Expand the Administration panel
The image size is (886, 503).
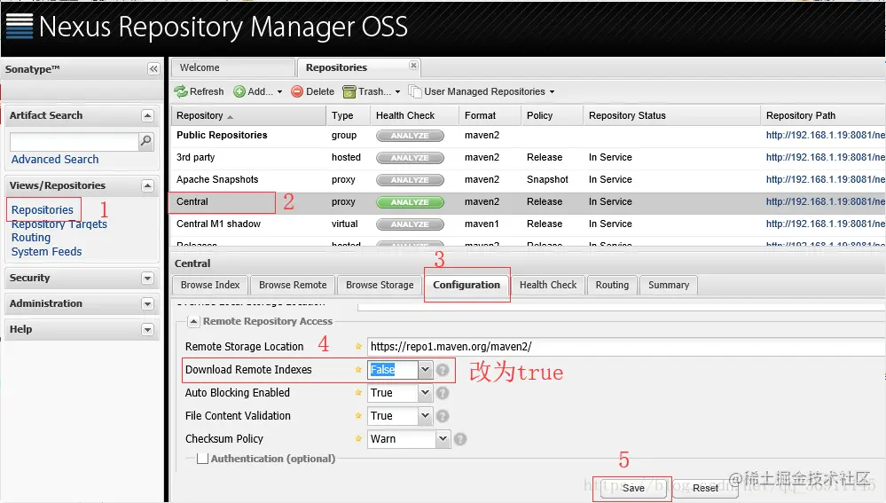[x=147, y=304]
